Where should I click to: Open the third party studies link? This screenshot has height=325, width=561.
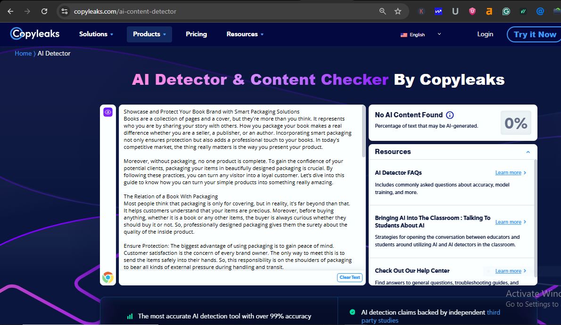click(x=430, y=317)
